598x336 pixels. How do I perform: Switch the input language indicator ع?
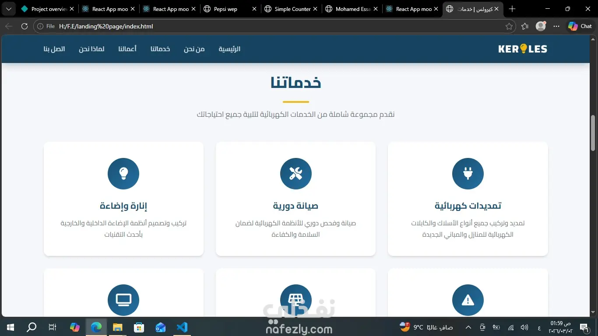tap(539, 327)
